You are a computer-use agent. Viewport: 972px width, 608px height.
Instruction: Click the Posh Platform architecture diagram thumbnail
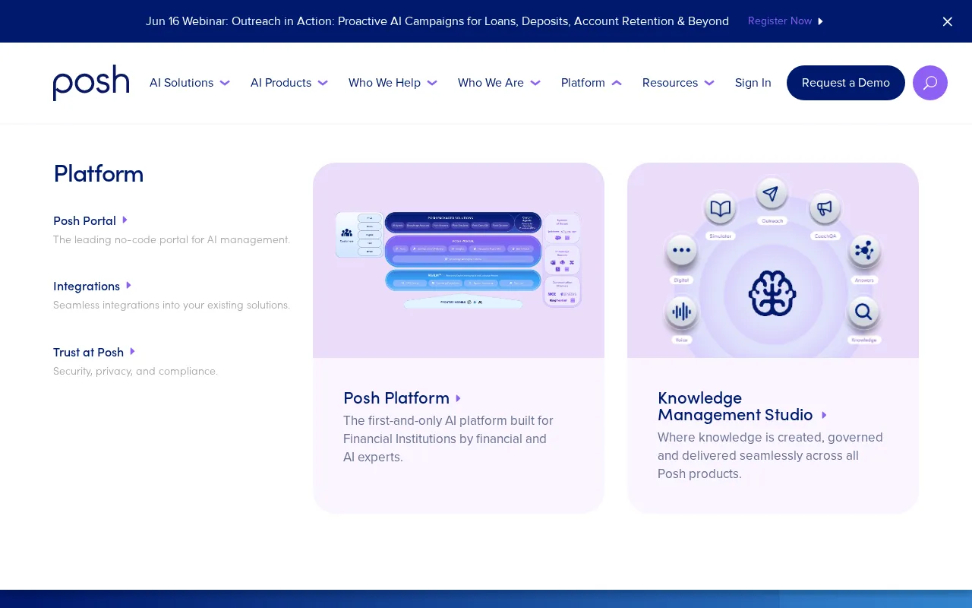(459, 260)
